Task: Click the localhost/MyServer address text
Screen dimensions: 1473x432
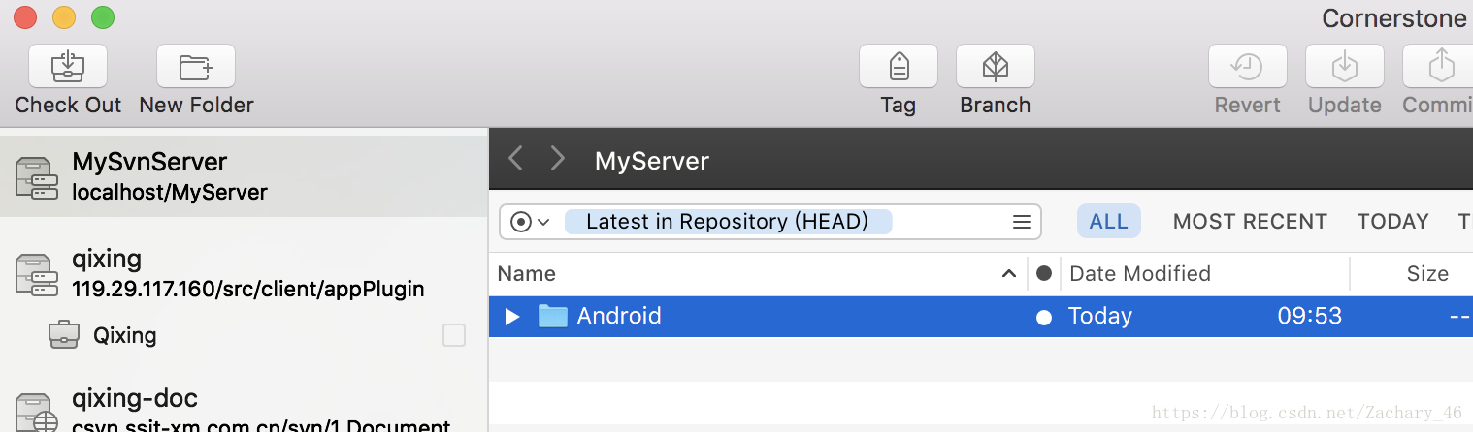Action: pos(170,192)
